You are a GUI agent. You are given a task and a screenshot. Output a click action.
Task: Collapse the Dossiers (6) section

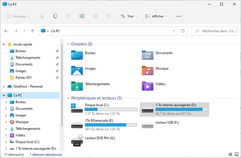pyautogui.click(x=68, y=44)
